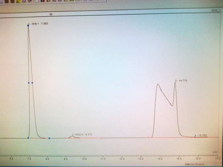
Task: Click the '30' label above the plot
Action: coord(51,14)
